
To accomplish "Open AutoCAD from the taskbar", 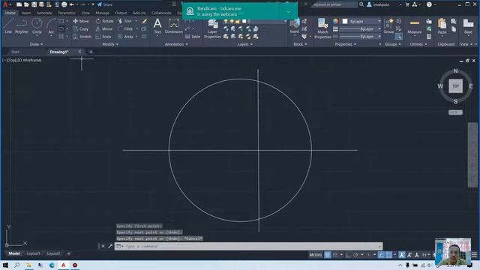I will (63, 265).
